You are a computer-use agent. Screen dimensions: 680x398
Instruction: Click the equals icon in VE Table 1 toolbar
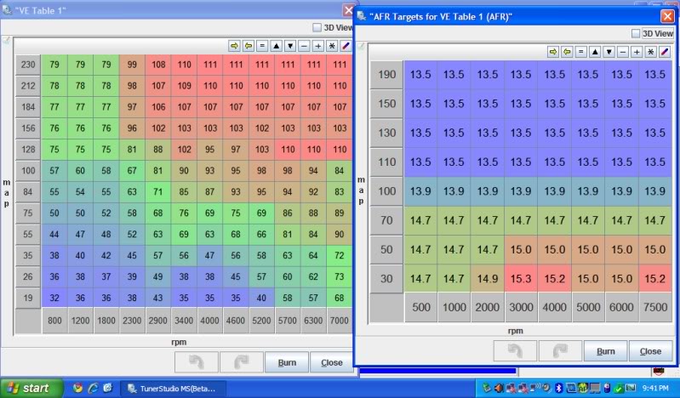(x=262, y=46)
